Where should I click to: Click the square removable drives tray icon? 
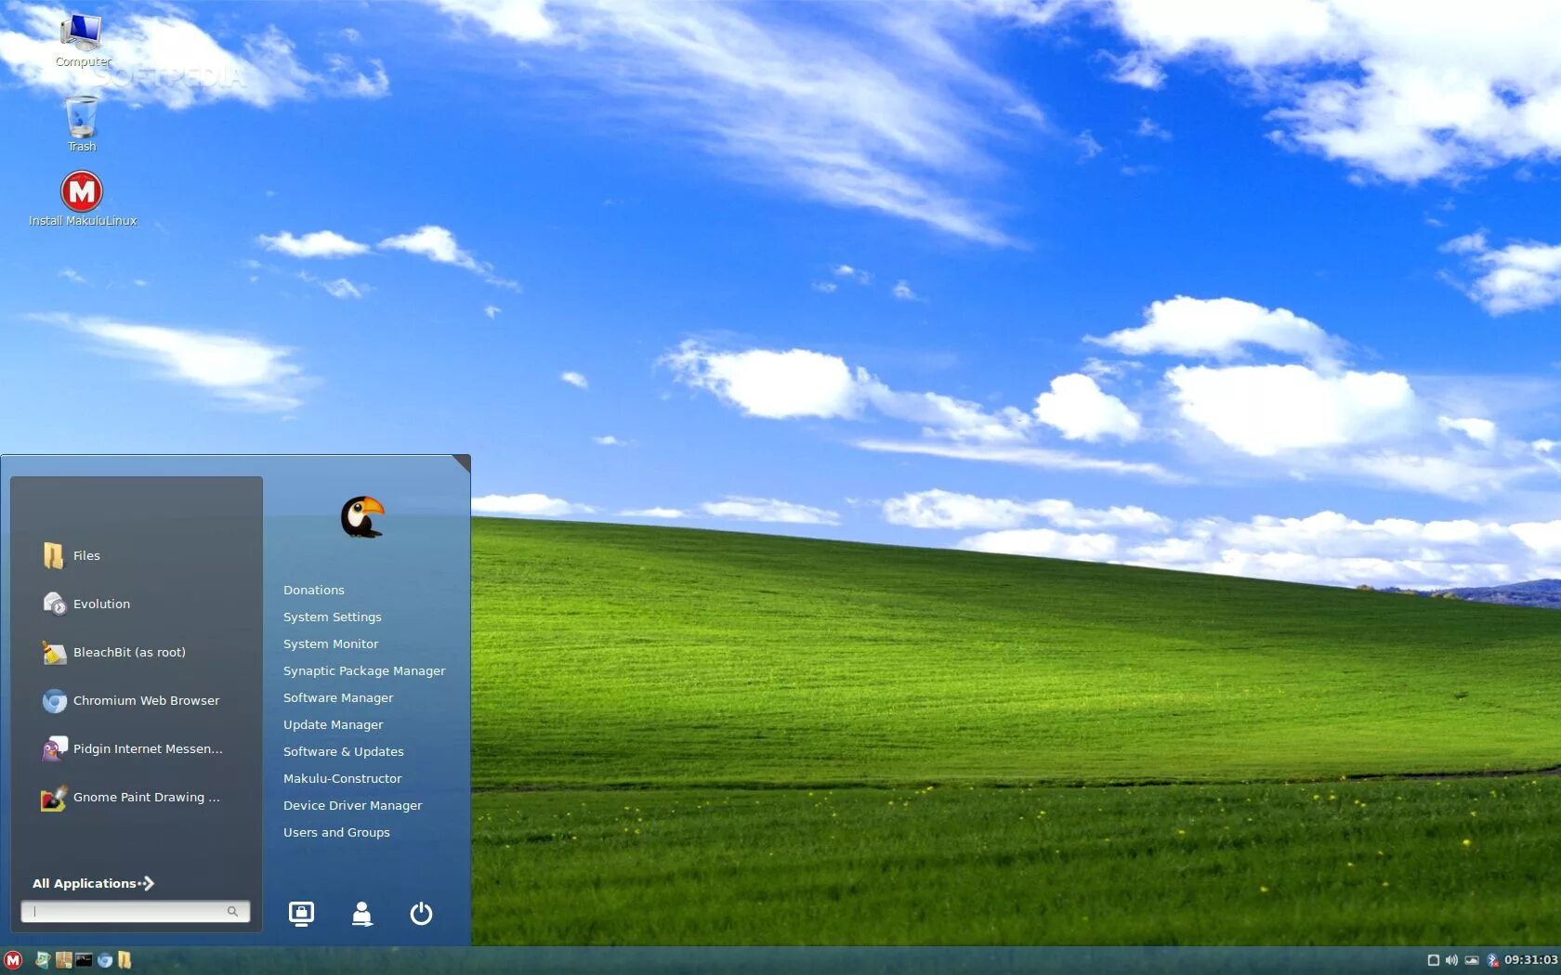(1433, 960)
